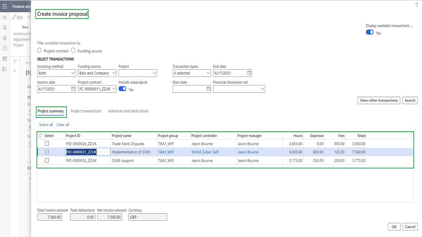
Task: Toggle Display available transactions switch
Action: click(x=370, y=32)
